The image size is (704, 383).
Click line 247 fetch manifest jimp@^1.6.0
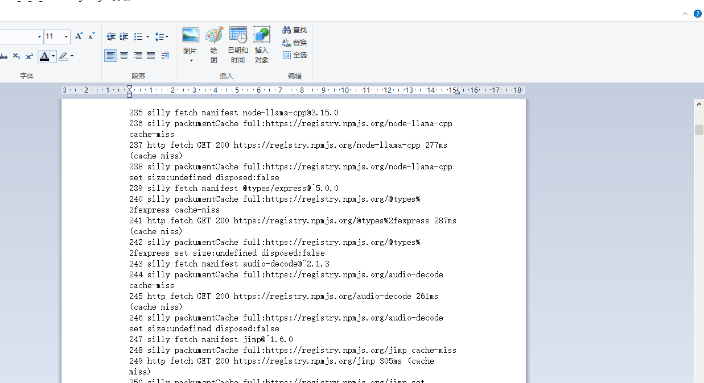point(211,339)
